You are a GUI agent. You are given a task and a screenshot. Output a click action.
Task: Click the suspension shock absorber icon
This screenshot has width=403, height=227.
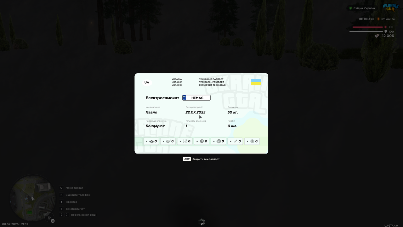coord(236,141)
